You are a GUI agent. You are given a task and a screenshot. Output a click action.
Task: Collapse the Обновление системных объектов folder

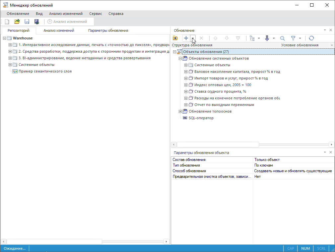[180, 58]
